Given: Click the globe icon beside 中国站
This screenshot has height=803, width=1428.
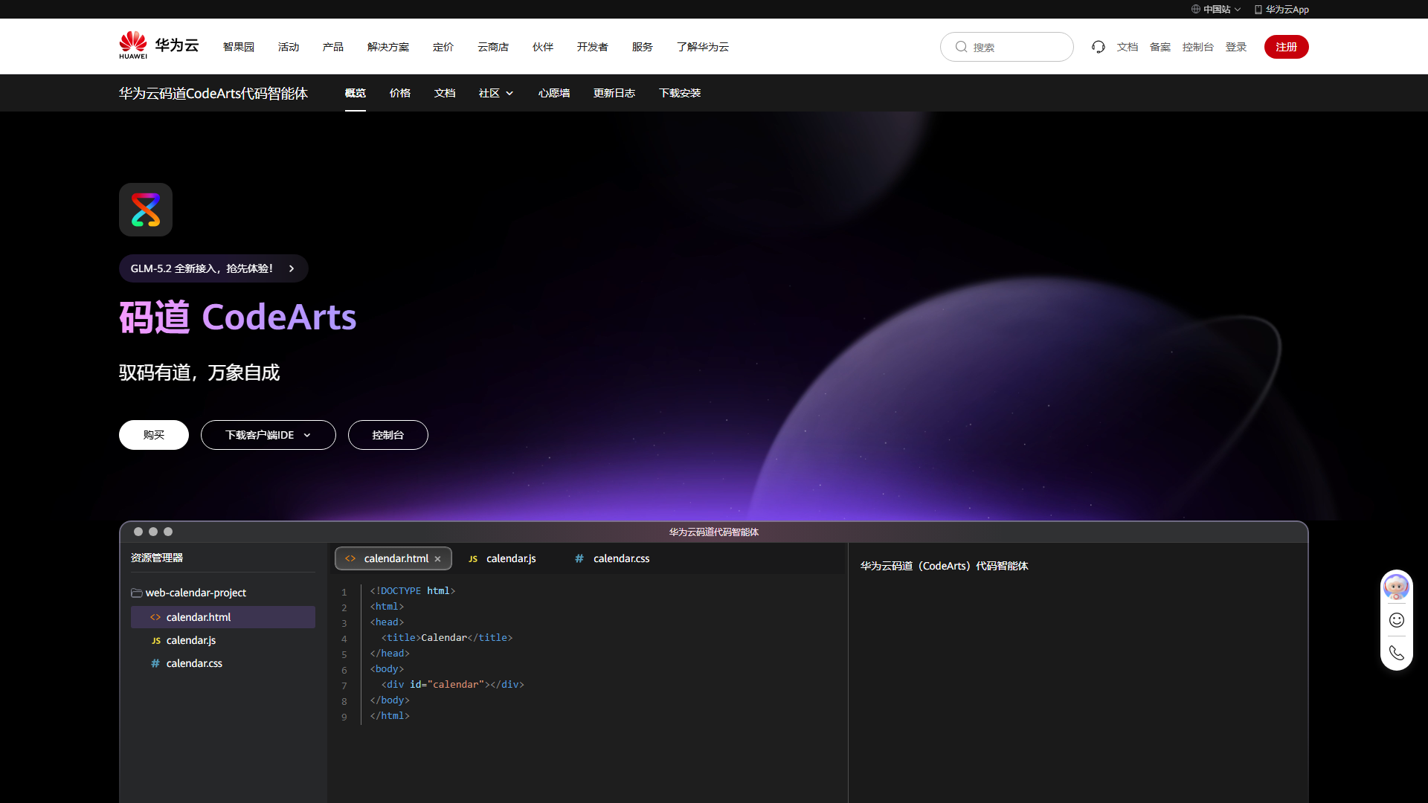Looking at the screenshot, I should click(x=1196, y=10).
